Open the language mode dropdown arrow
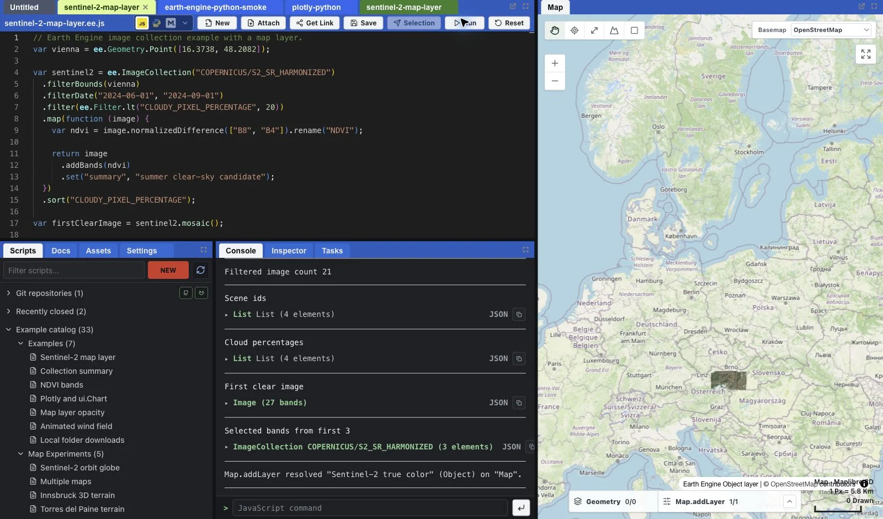The image size is (883, 519). 185,23
